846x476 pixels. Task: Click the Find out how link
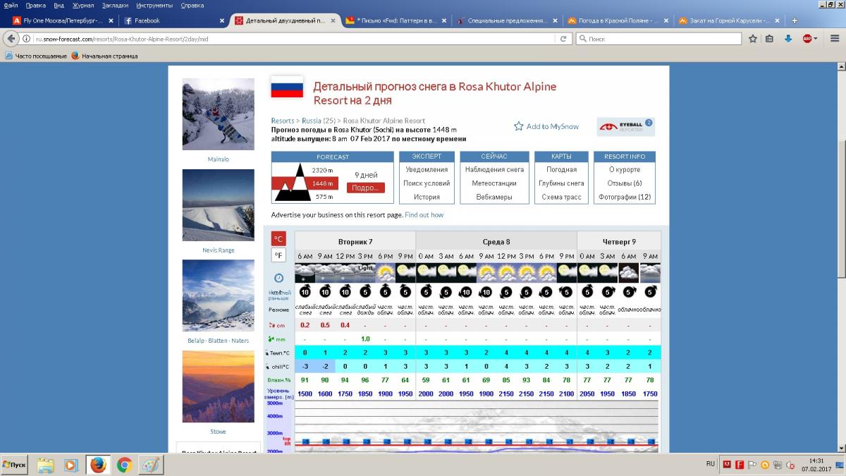424,214
